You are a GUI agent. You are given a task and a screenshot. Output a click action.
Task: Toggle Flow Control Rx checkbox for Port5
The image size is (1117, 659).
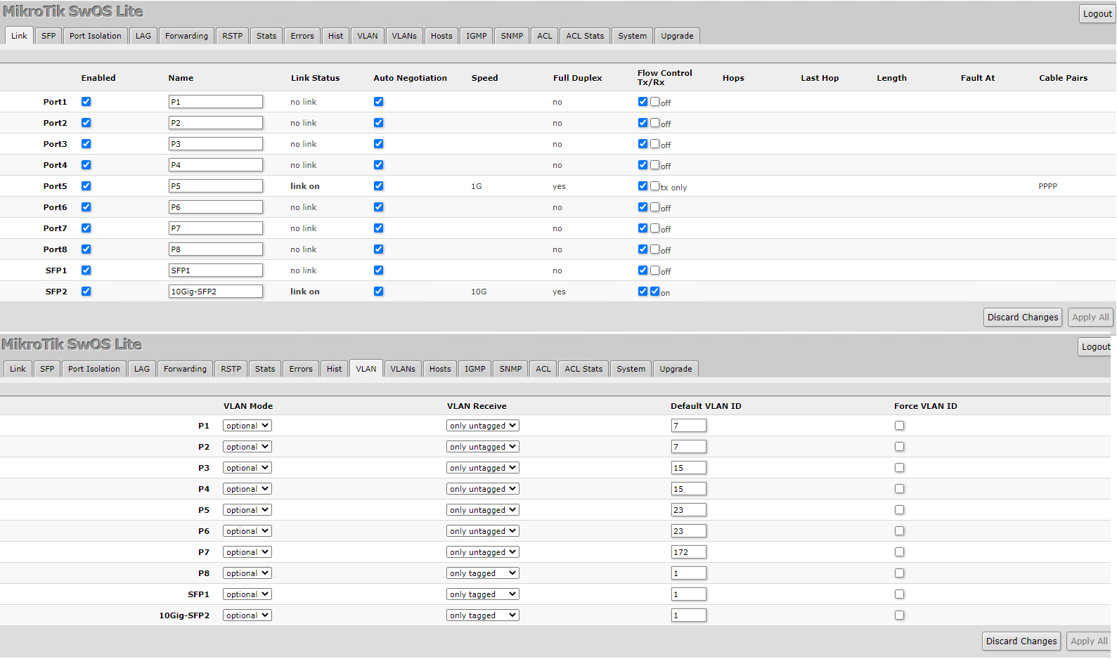(x=654, y=186)
